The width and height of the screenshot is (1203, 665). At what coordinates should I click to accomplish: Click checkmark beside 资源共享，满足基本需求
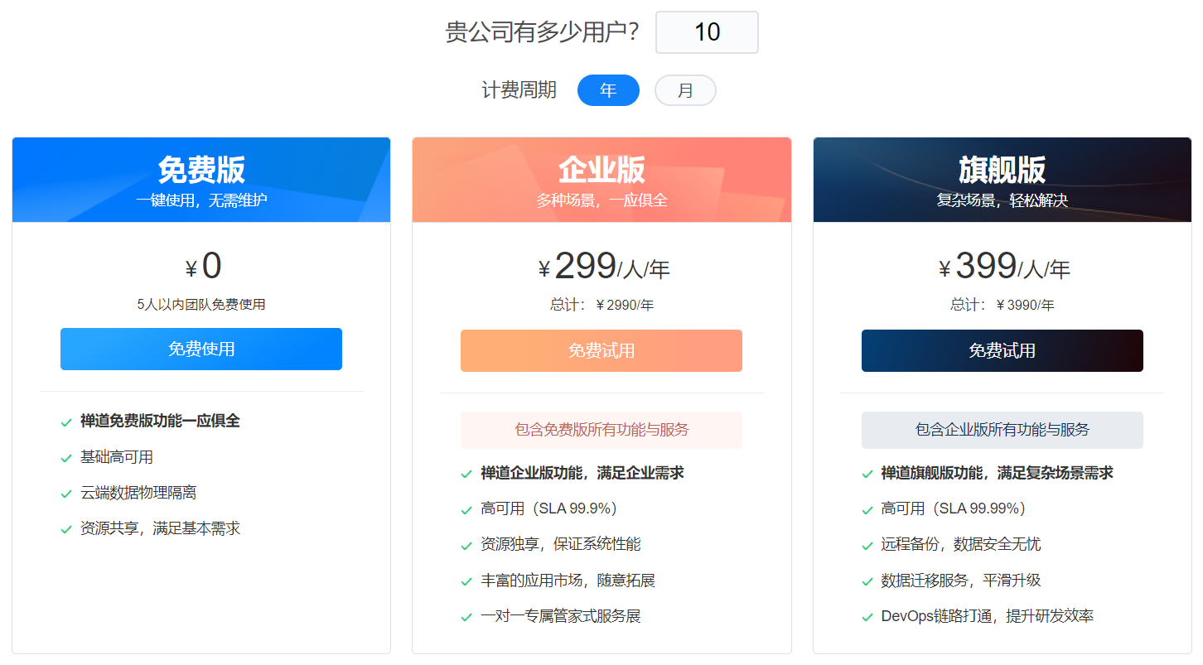(x=66, y=529)
